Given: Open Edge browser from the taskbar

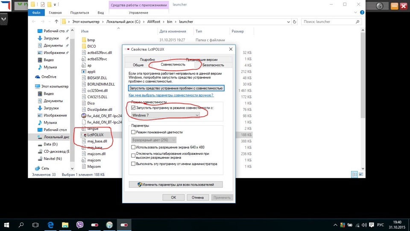Looking at the screenshot, I should tap(50, 225).
